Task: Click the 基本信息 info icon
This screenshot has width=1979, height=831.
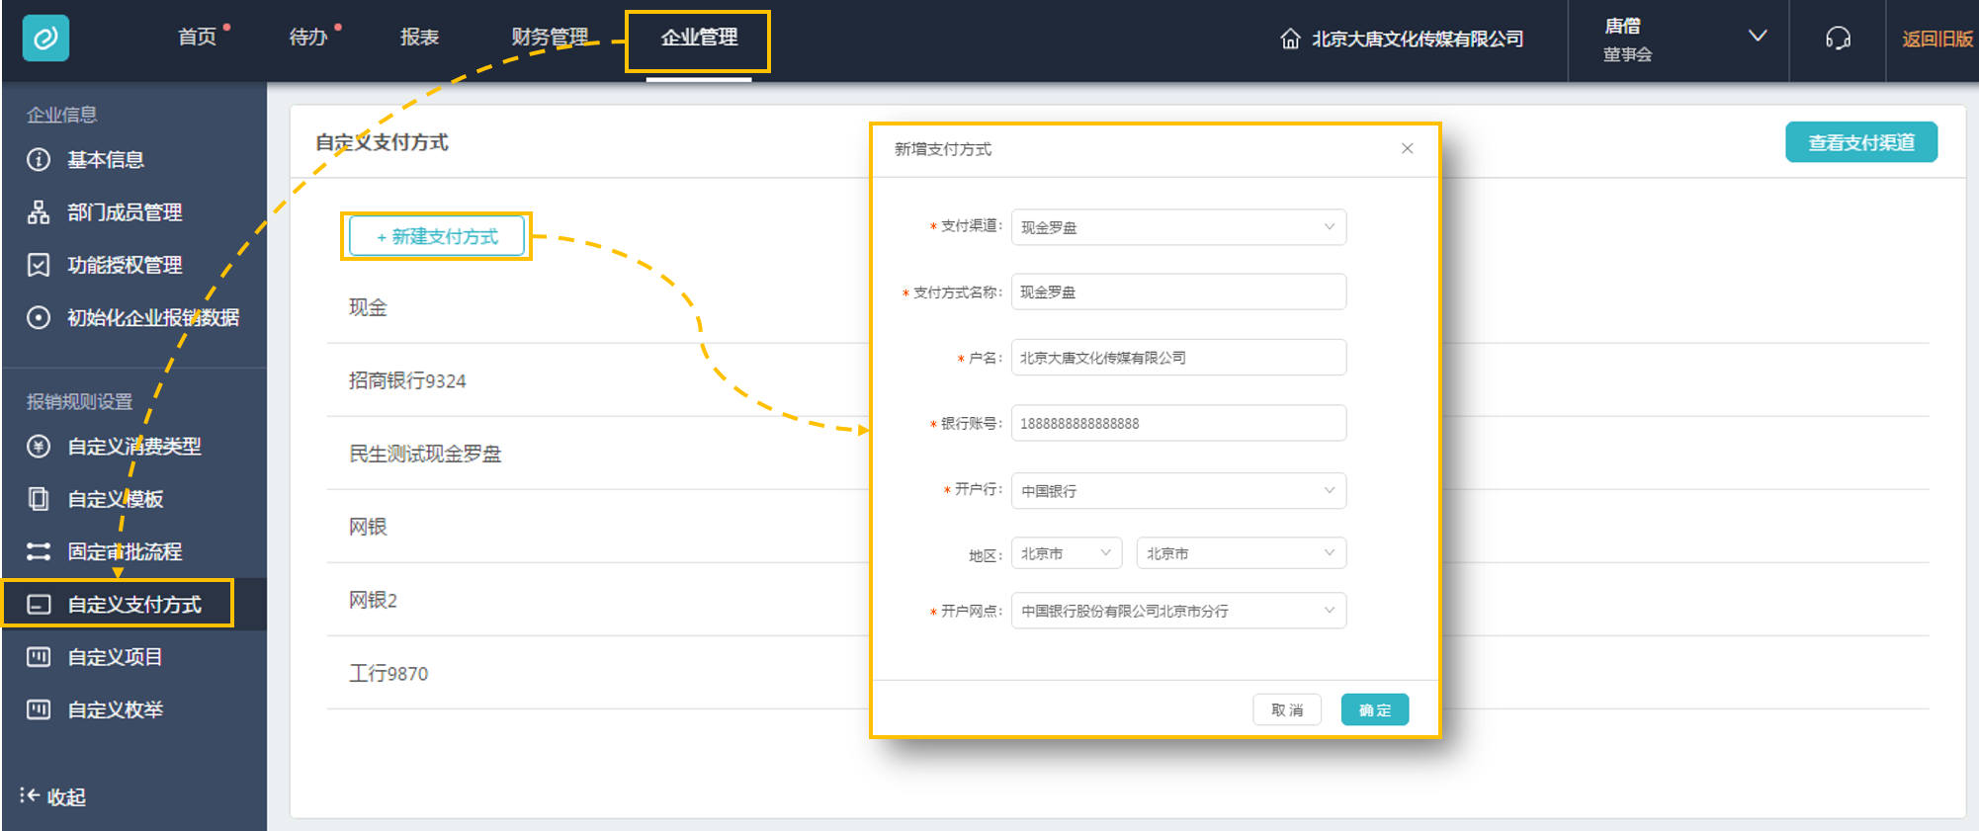Action: coord(39,159)
